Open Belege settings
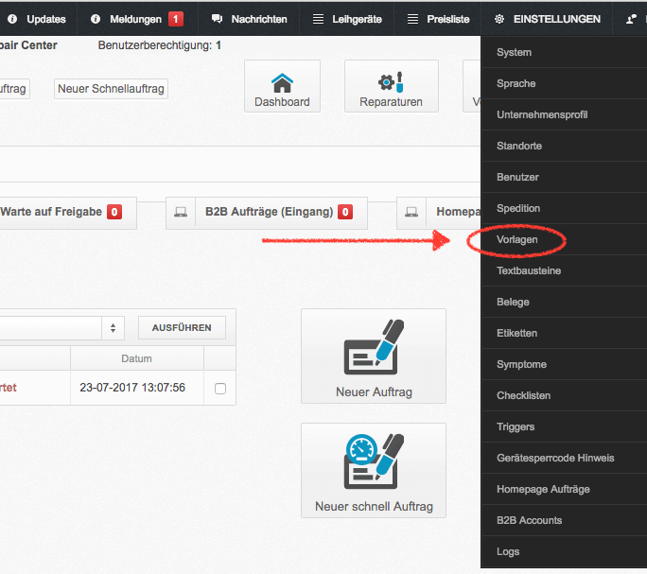The image size is (647, 574). click(x=564, y=302)
